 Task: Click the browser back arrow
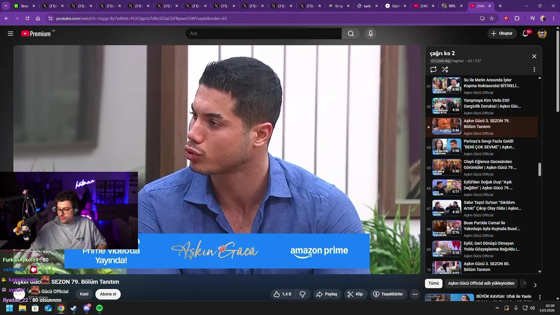click(x=6, y=18)
